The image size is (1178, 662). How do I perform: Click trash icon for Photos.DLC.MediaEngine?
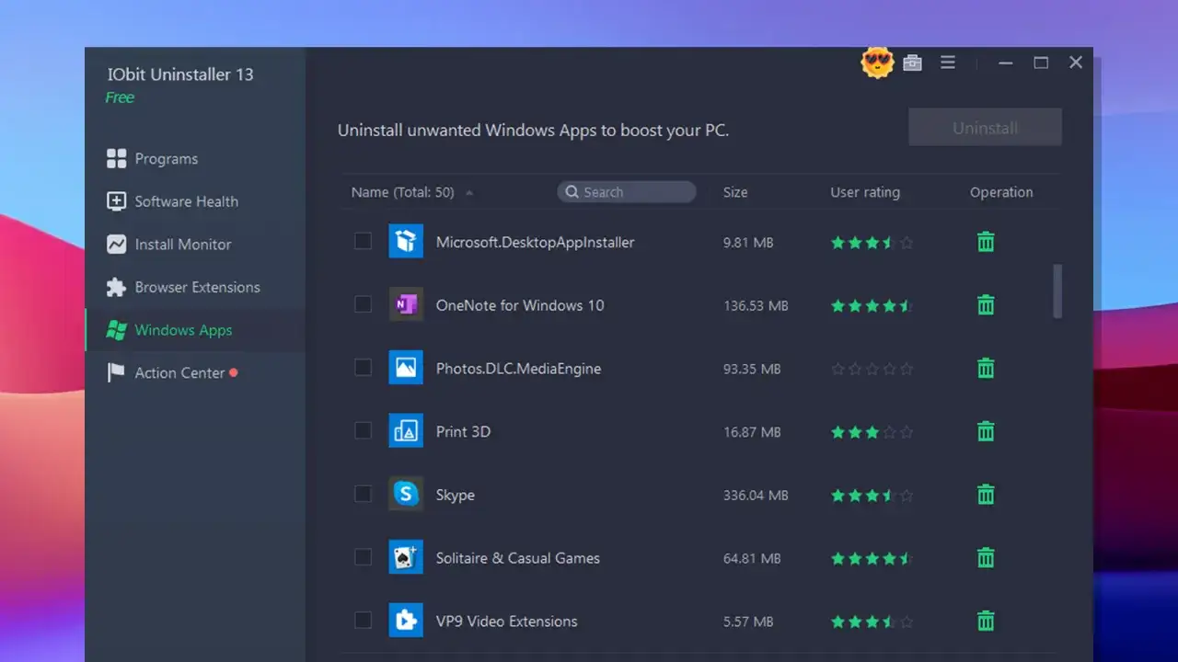pos(986,368)
